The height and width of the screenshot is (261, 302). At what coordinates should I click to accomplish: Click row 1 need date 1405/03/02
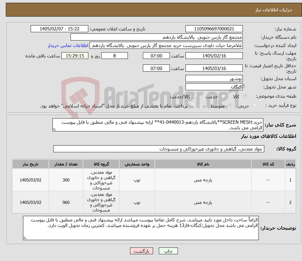point(30,180)
